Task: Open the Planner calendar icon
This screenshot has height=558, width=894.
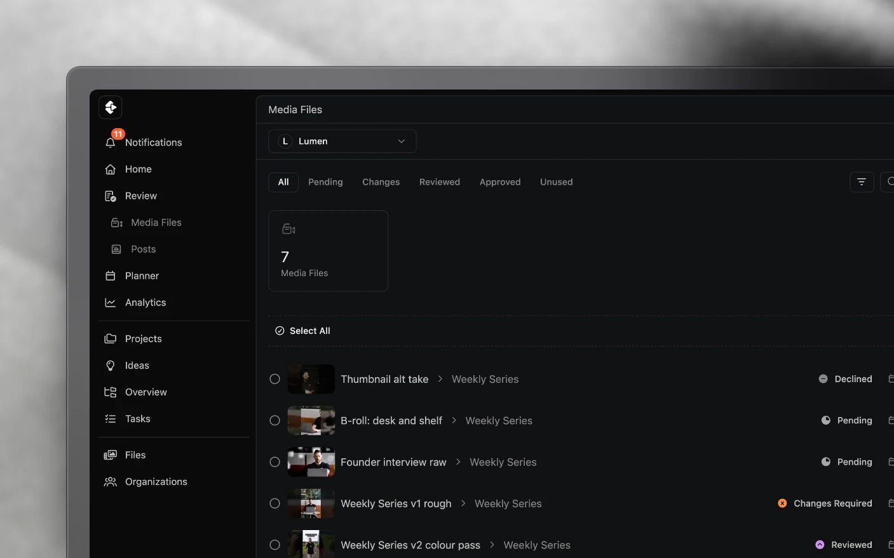Action: [111, 276]
